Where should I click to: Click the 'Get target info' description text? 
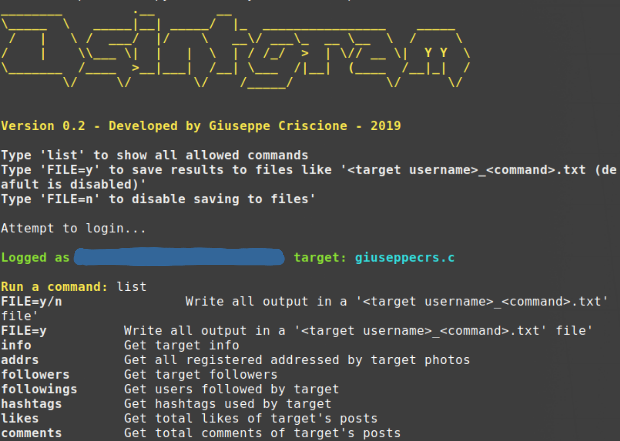181,345
